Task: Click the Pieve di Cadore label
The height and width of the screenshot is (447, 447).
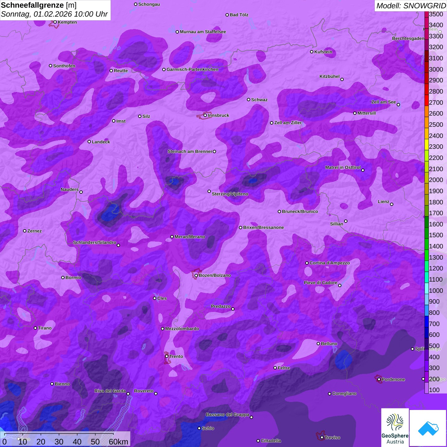Action: (321, 283)
